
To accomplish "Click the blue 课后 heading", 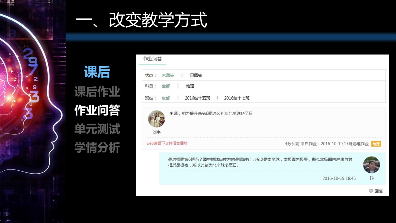I will [97, 72].
